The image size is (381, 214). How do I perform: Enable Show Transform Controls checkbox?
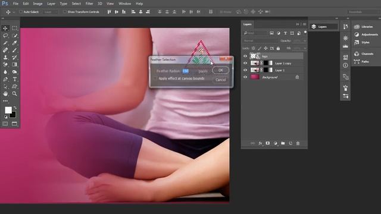(65, 12)
